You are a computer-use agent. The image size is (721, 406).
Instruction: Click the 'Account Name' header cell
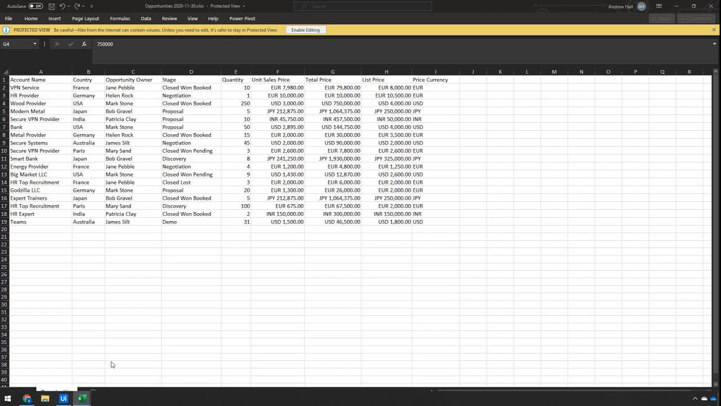coord(41,80)
